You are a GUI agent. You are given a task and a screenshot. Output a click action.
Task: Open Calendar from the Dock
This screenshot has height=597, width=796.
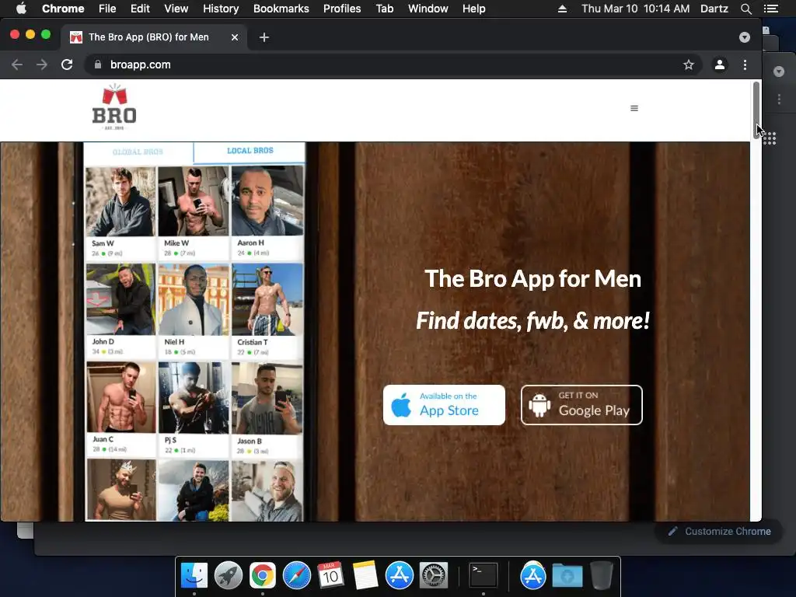(x=330, y=575)
